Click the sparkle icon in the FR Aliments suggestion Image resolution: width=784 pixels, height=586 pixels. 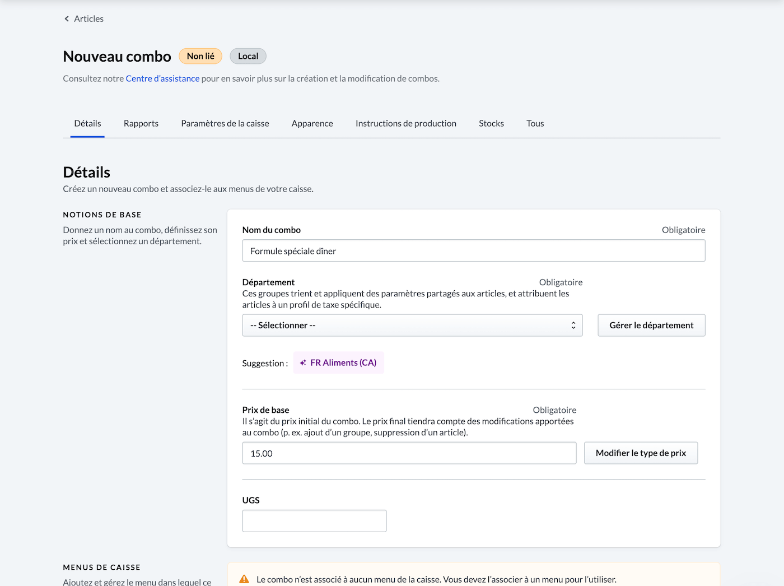click(x=303, y=362)
